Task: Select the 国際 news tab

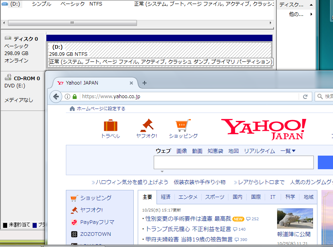Action: [256, 197]
